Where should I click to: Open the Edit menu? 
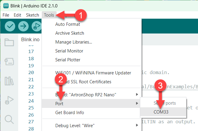tap(17, 15)
